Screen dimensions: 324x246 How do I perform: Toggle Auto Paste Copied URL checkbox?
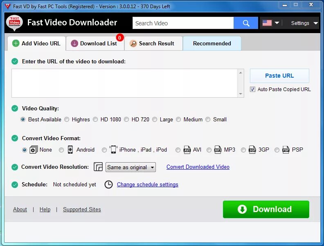coord(252,89)
